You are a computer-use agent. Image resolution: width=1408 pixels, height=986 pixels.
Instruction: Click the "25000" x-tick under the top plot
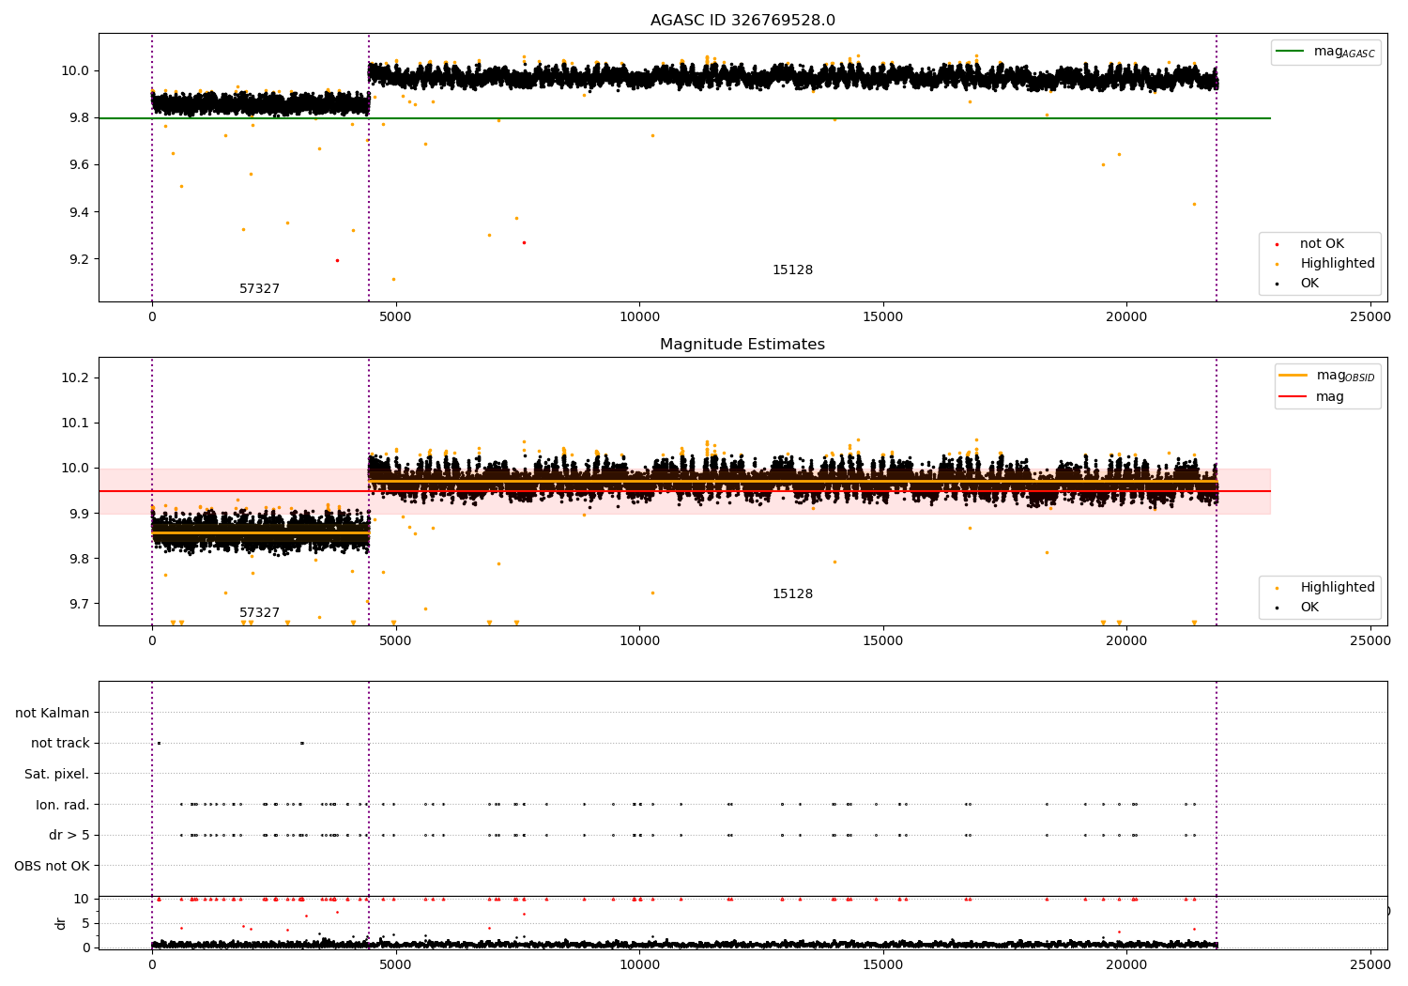(x=1370, y=317)
